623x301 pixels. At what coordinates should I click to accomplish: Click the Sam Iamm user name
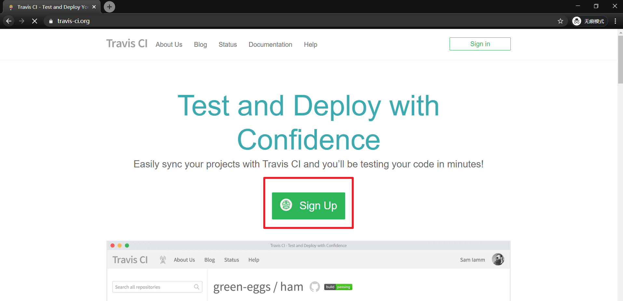[x=472, y=260]
